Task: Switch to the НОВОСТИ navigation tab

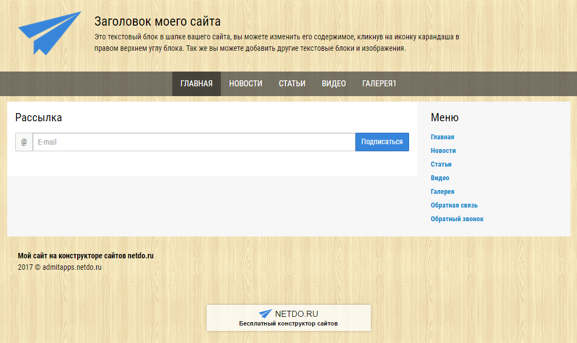Action: [x=245, y=84]
